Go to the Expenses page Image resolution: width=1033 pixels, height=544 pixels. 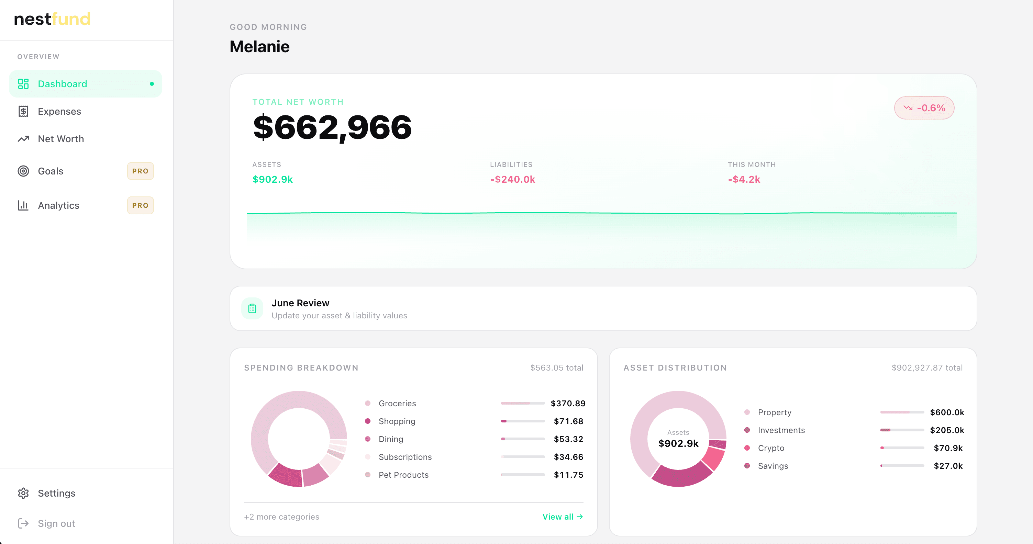[x=86, y=112]
